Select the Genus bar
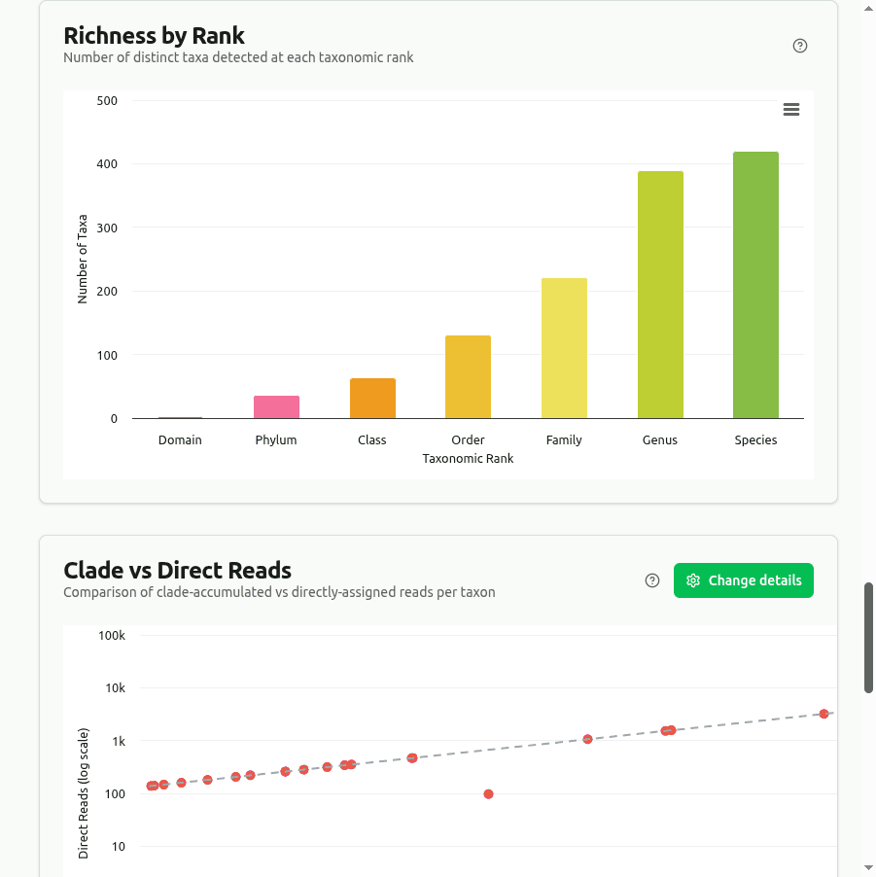 pos(660,295)
